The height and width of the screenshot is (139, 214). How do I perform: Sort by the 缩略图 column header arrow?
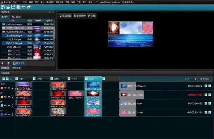[42, 21]
